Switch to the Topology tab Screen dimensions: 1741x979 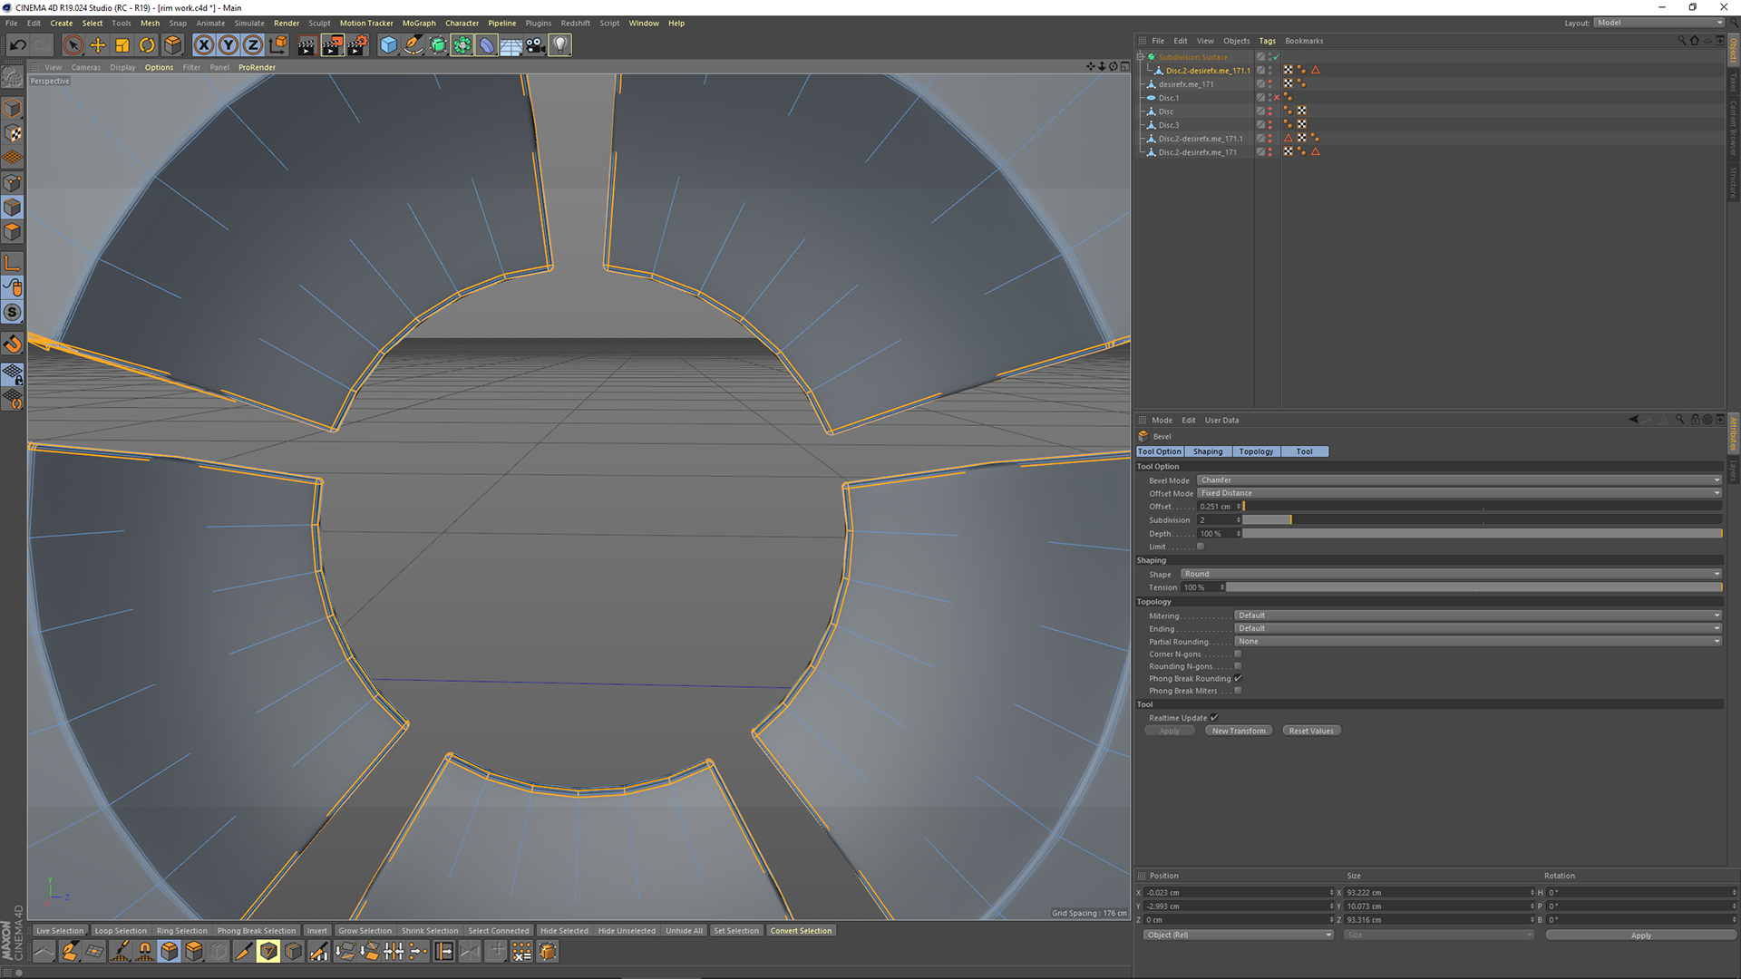(1256, 451)
